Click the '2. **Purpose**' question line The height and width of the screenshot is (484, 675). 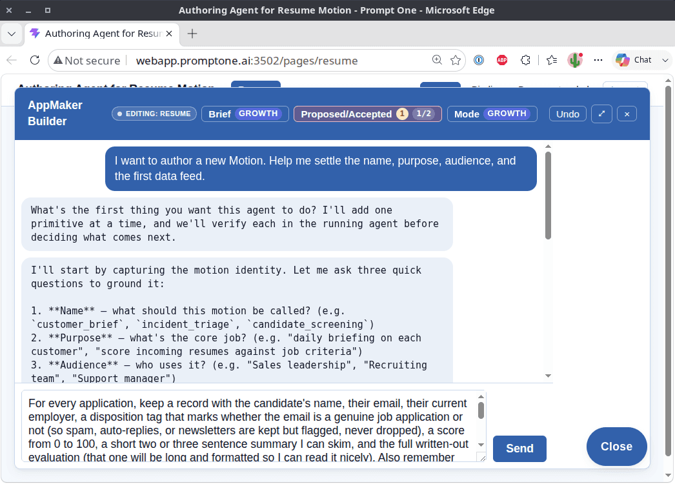tap(226, 345)
